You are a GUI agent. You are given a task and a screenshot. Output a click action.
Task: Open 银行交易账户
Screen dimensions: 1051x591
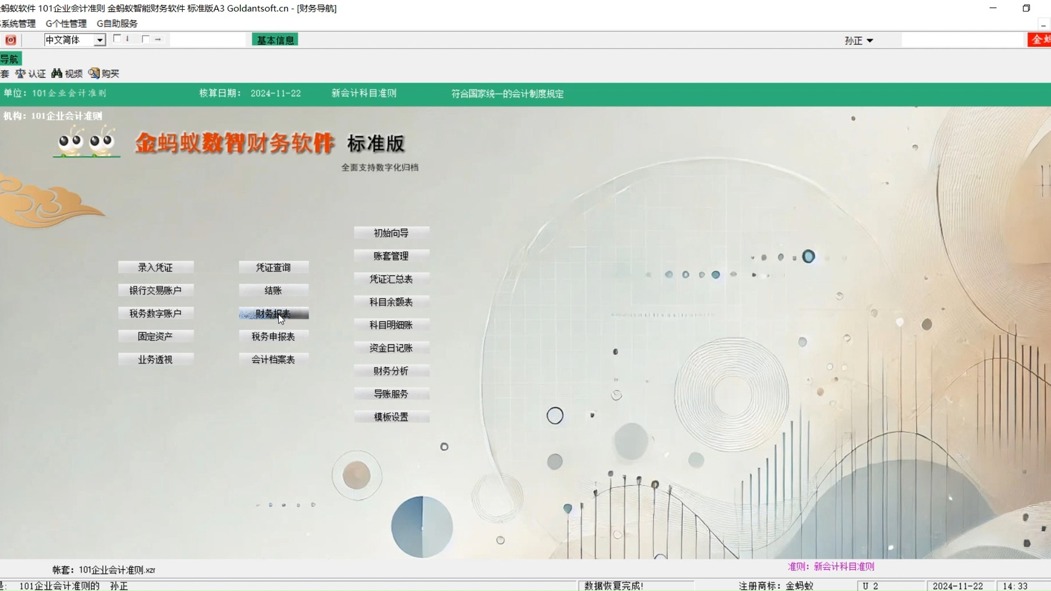[155, 291]
